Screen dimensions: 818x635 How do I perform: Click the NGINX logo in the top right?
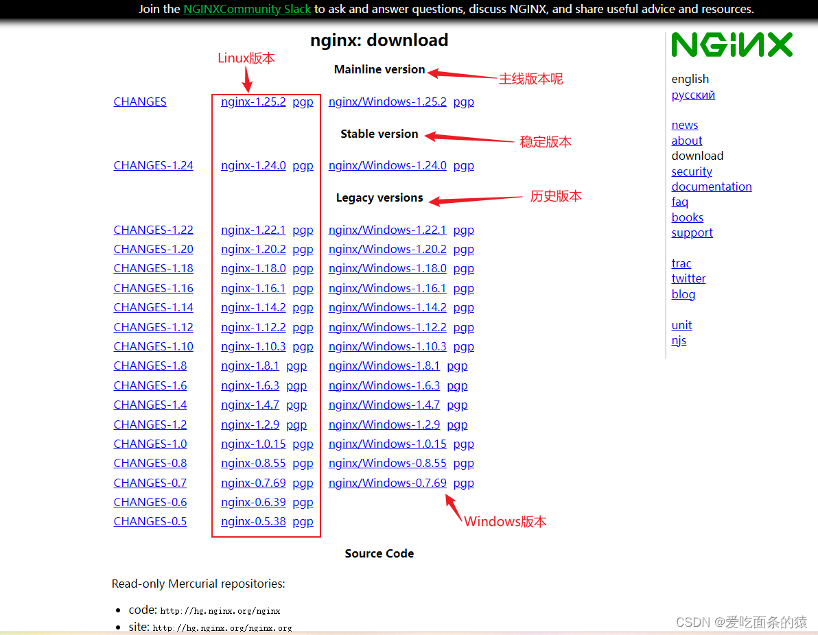732,45
